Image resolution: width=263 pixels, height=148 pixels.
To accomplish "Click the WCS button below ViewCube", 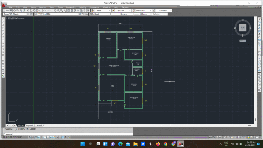I will point(242,41).
